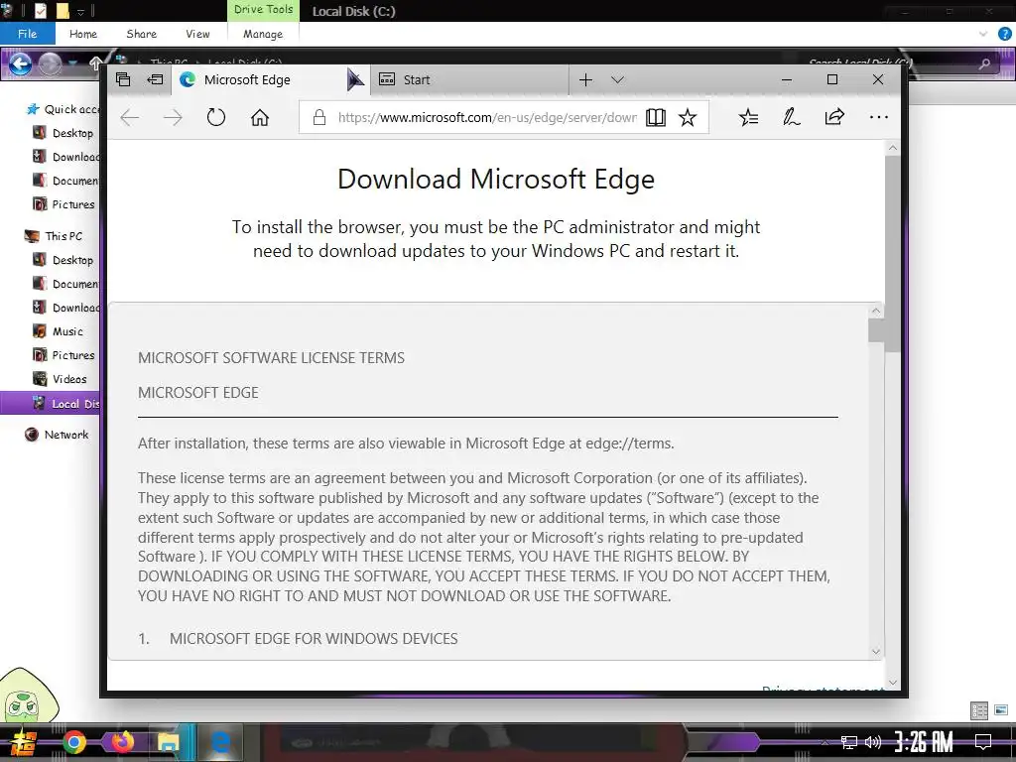Click the Edge page vertical scrollbar thumb

(893, 253)
